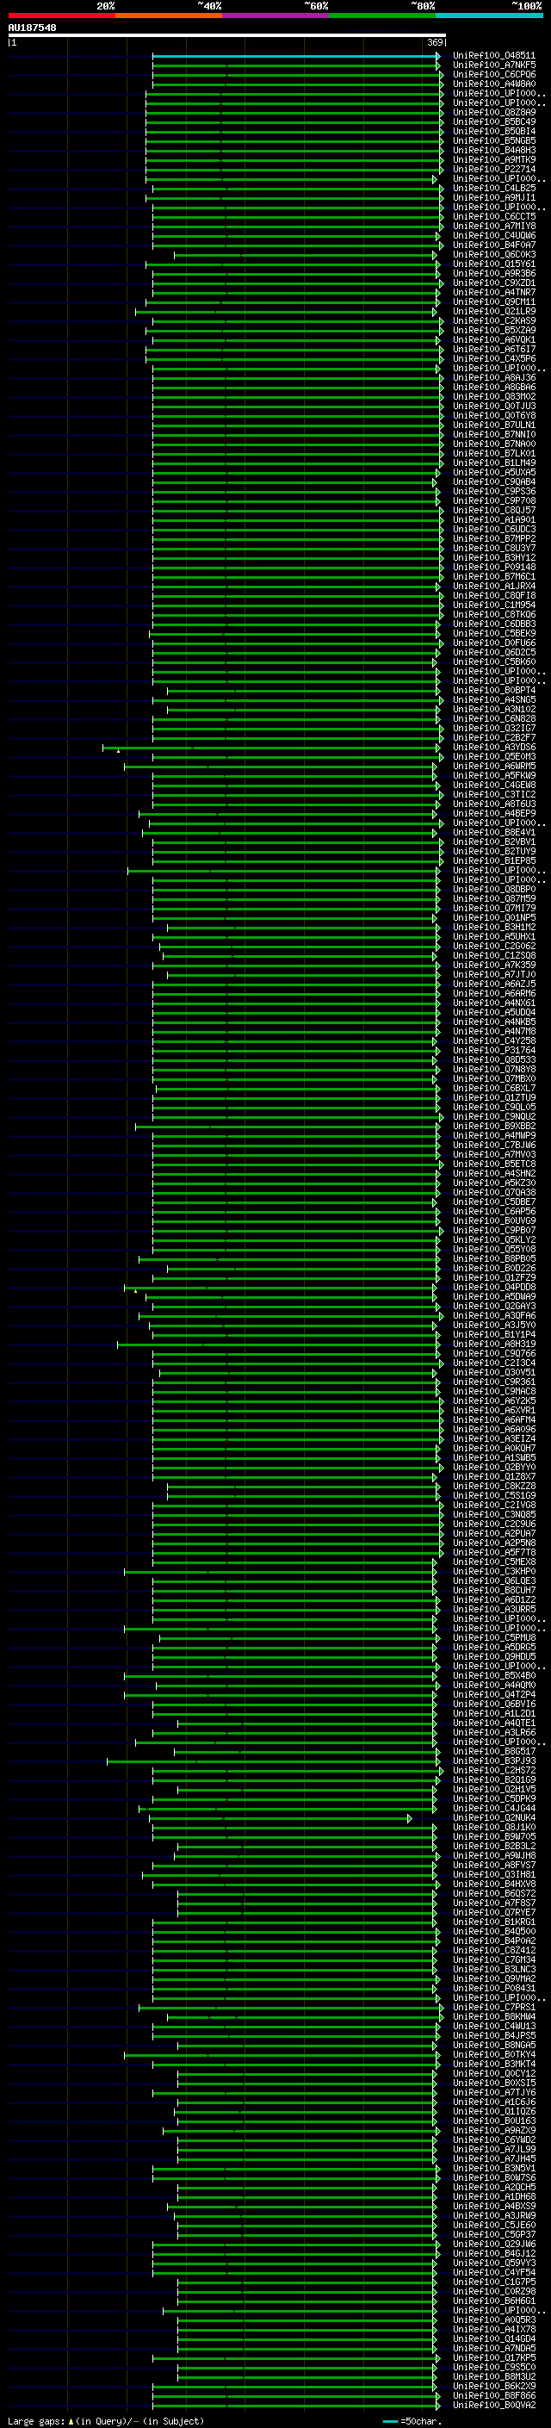
Task: Click the UniRef100_A4W8A0 entry
Action: tap(493, 84)
